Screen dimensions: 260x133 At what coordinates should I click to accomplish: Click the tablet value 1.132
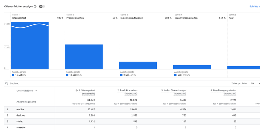92,121
